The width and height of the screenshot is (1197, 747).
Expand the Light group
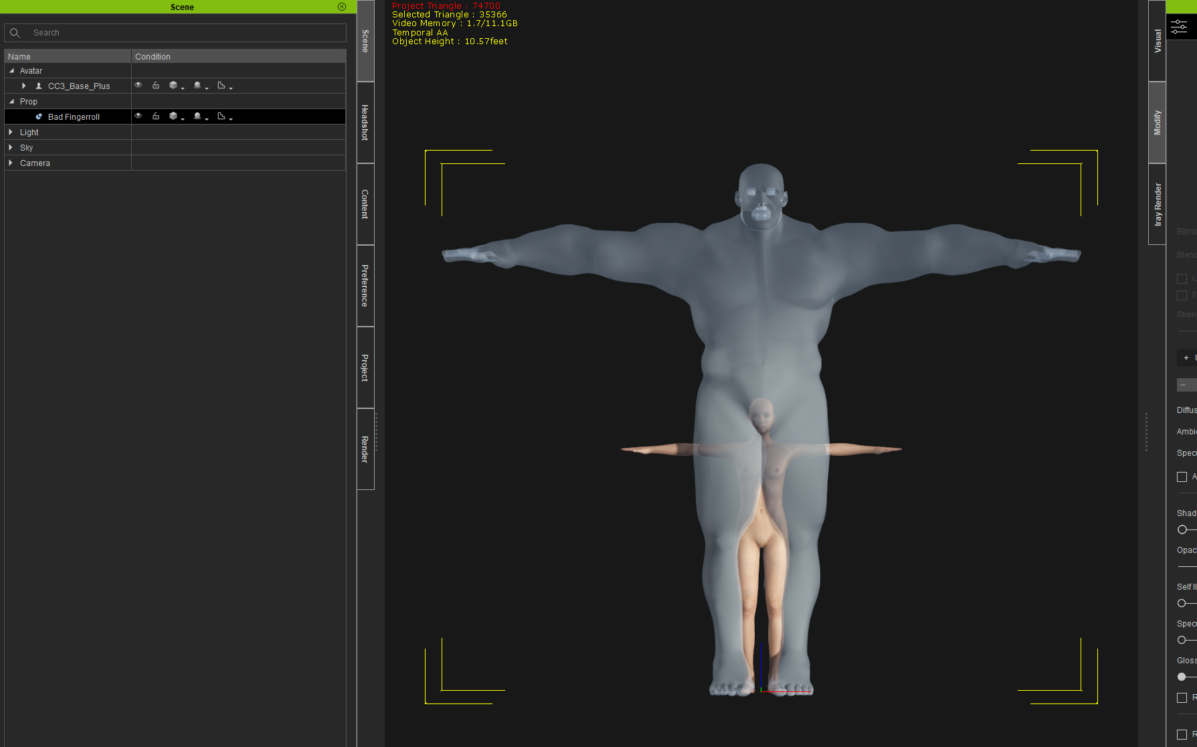pyautogui.click(x=11, y=132)
